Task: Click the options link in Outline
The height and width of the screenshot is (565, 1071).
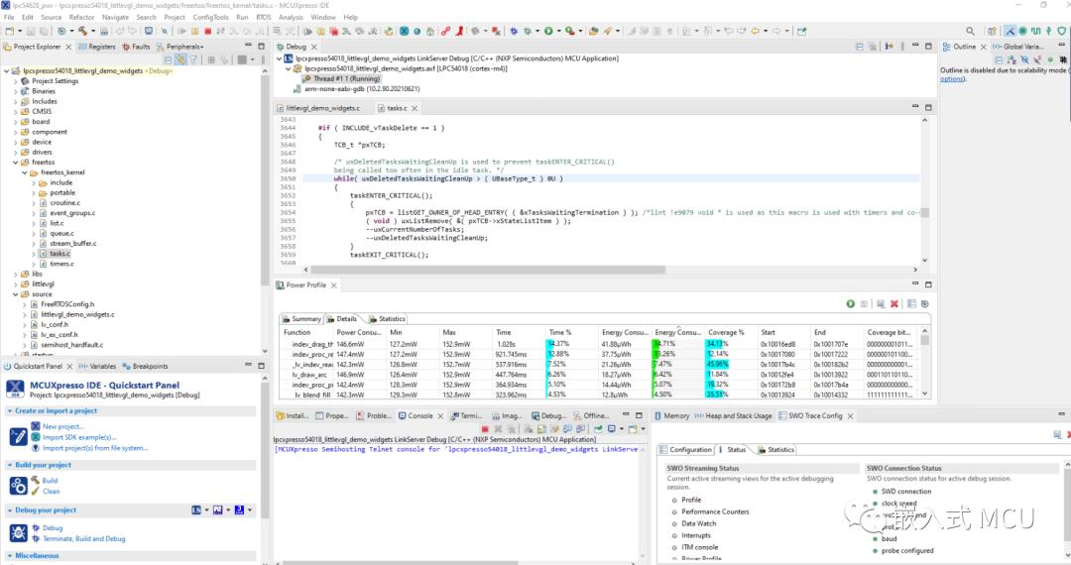Action: coord(952,79)
